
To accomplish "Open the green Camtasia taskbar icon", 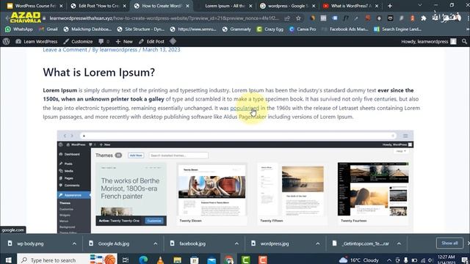I will coord(246,260).
